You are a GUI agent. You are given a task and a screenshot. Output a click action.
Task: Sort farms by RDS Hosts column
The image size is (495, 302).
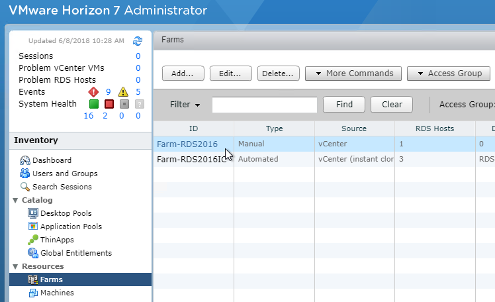click(435, 128)
